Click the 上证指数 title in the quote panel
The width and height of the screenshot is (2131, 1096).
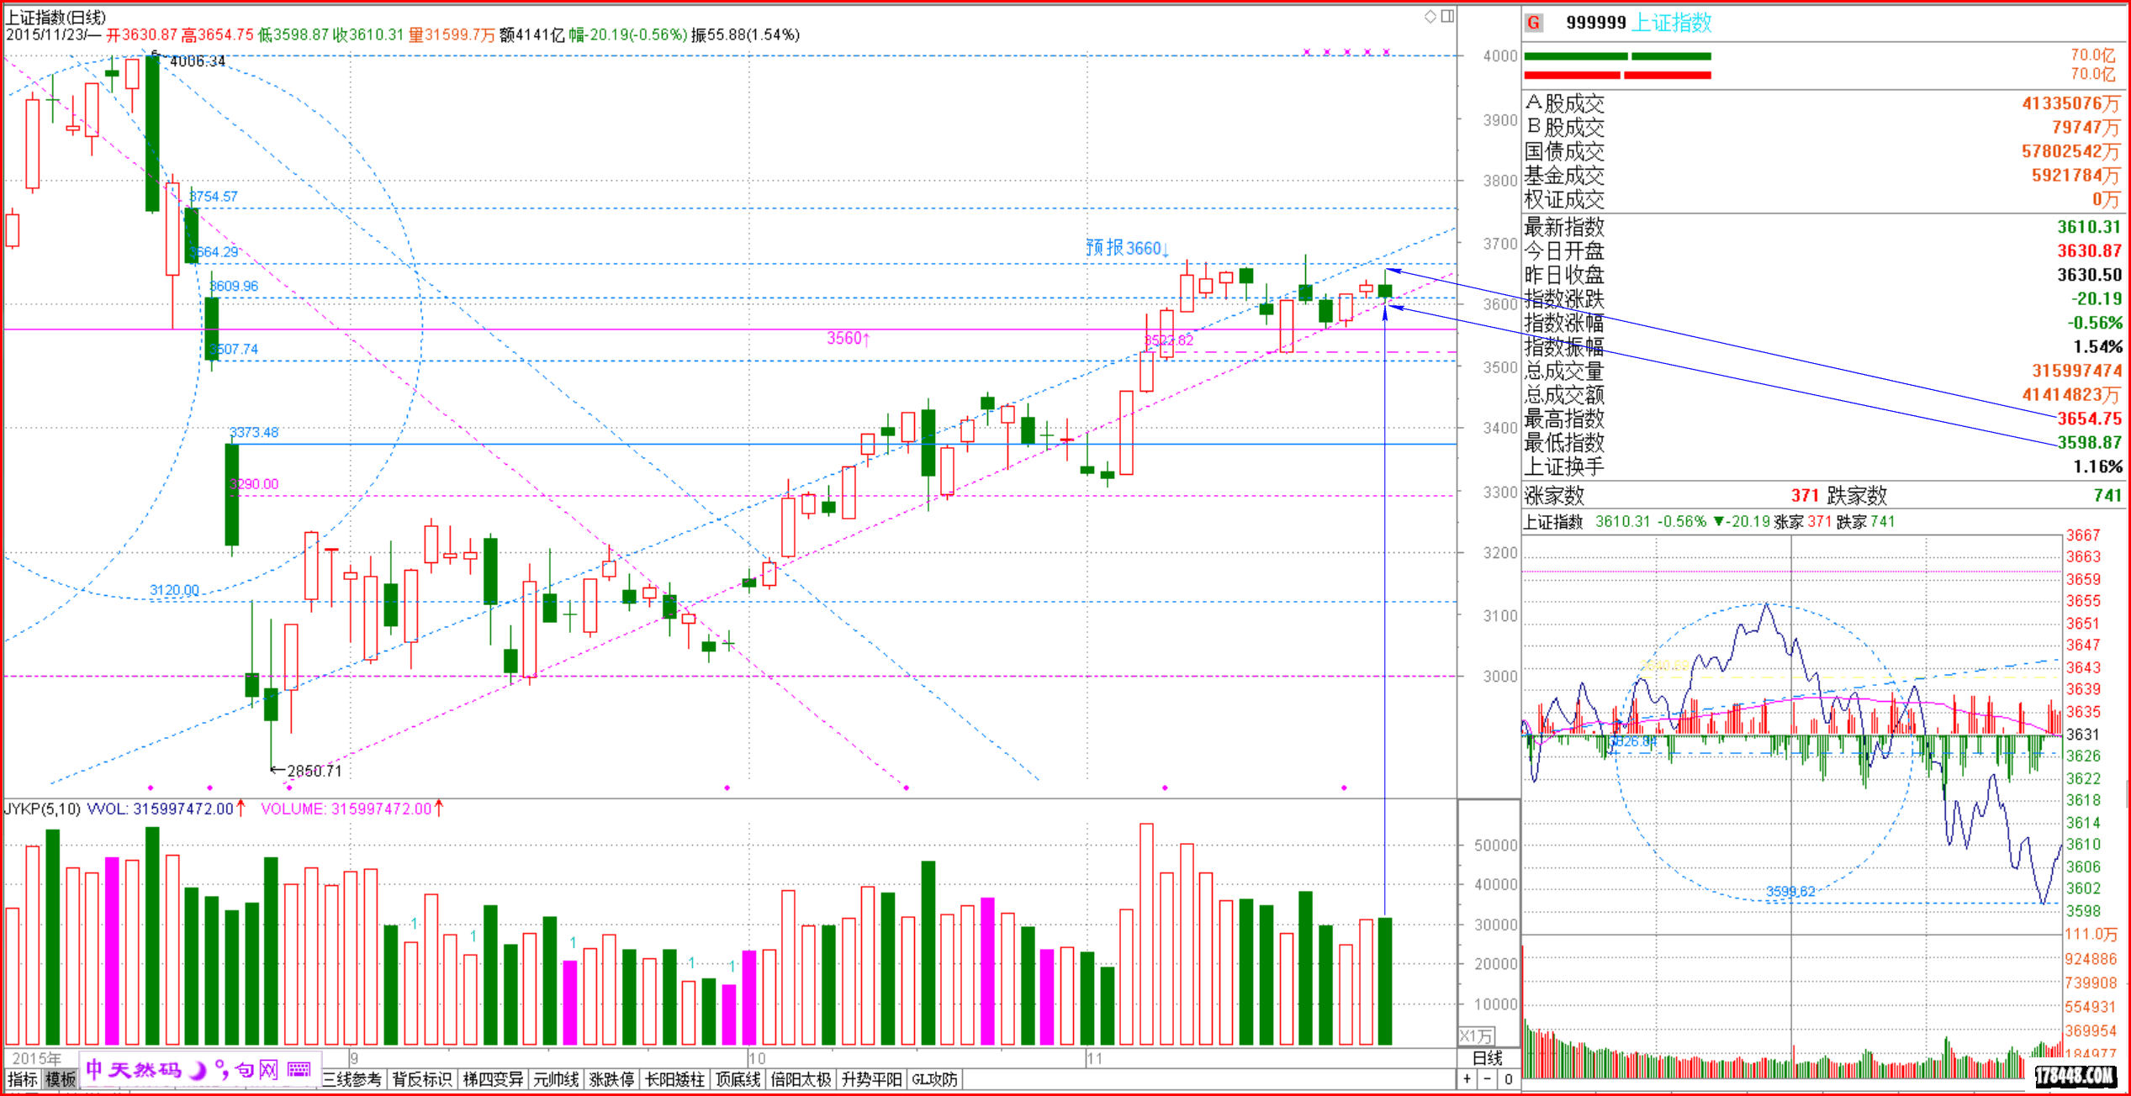(1671, 23)
